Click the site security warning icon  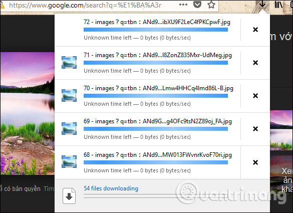[x=2, y=6]
